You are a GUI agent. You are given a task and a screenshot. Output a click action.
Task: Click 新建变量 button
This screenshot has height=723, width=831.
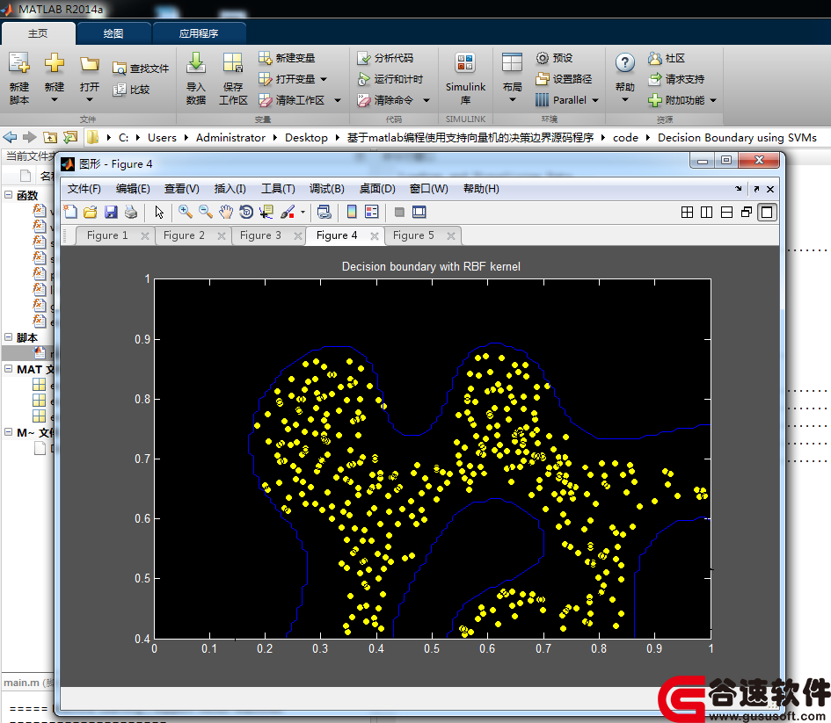tap(287, 58)
